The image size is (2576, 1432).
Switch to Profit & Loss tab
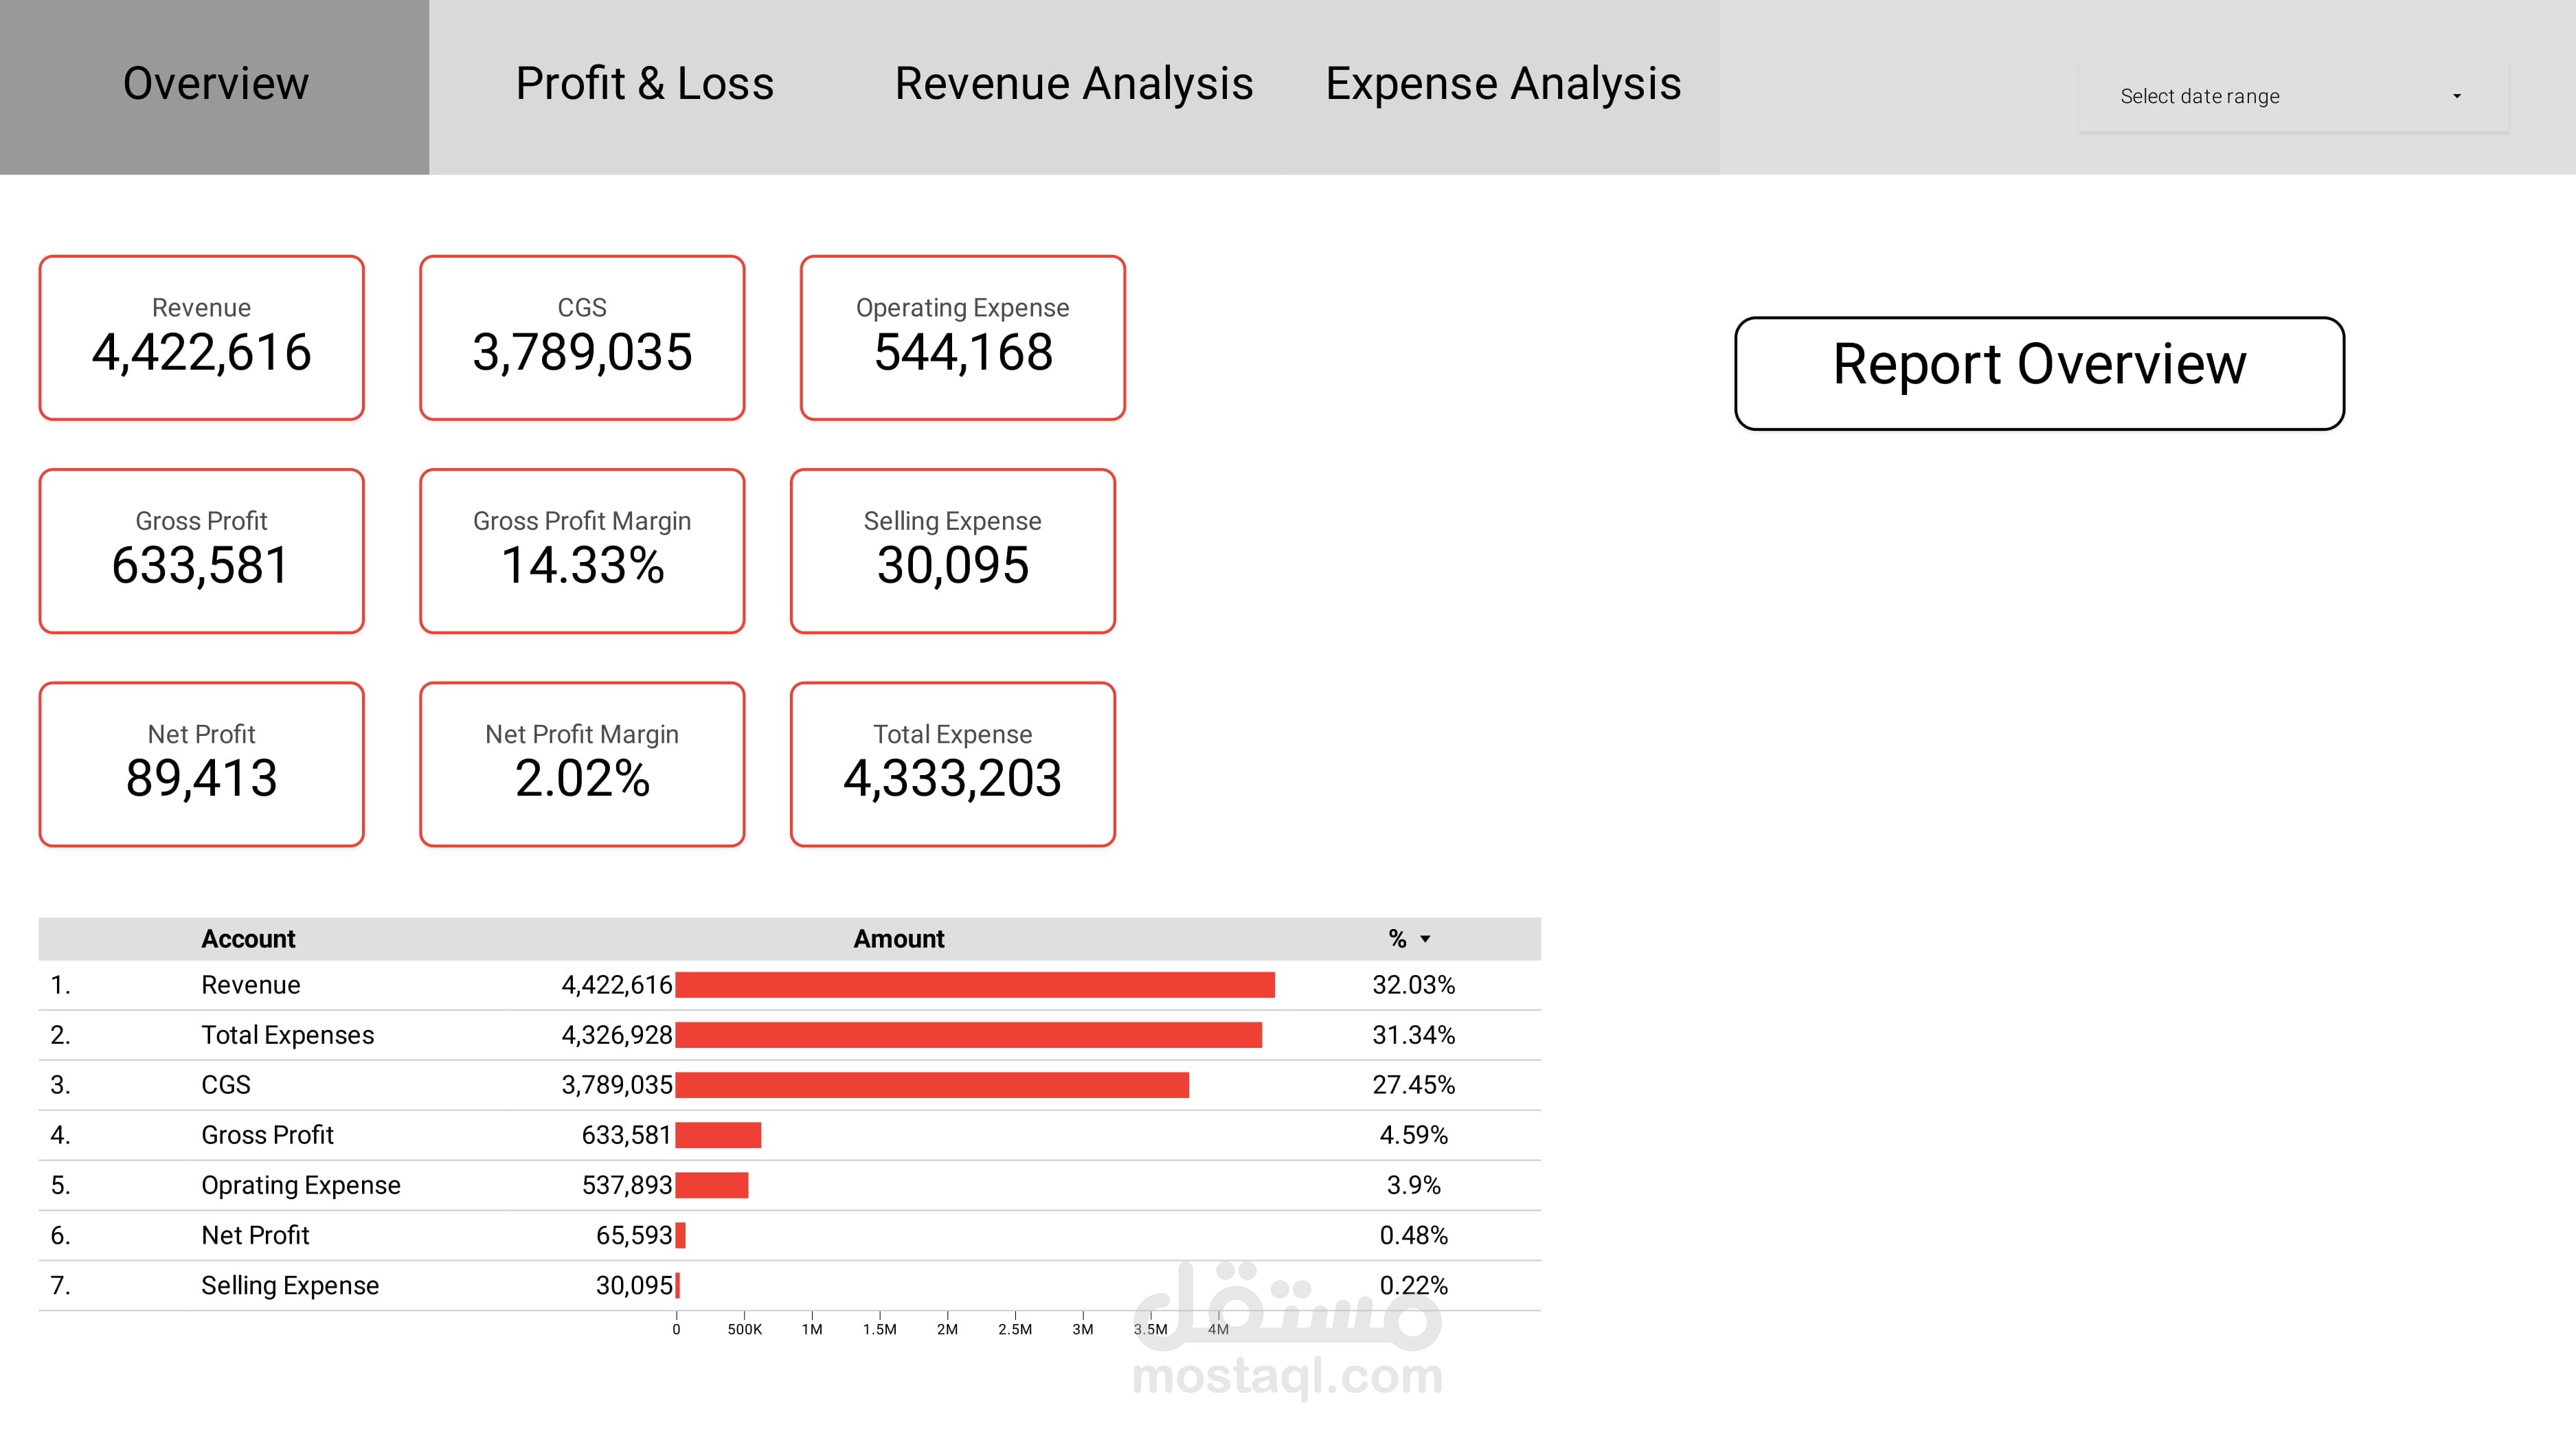(644, 84)
